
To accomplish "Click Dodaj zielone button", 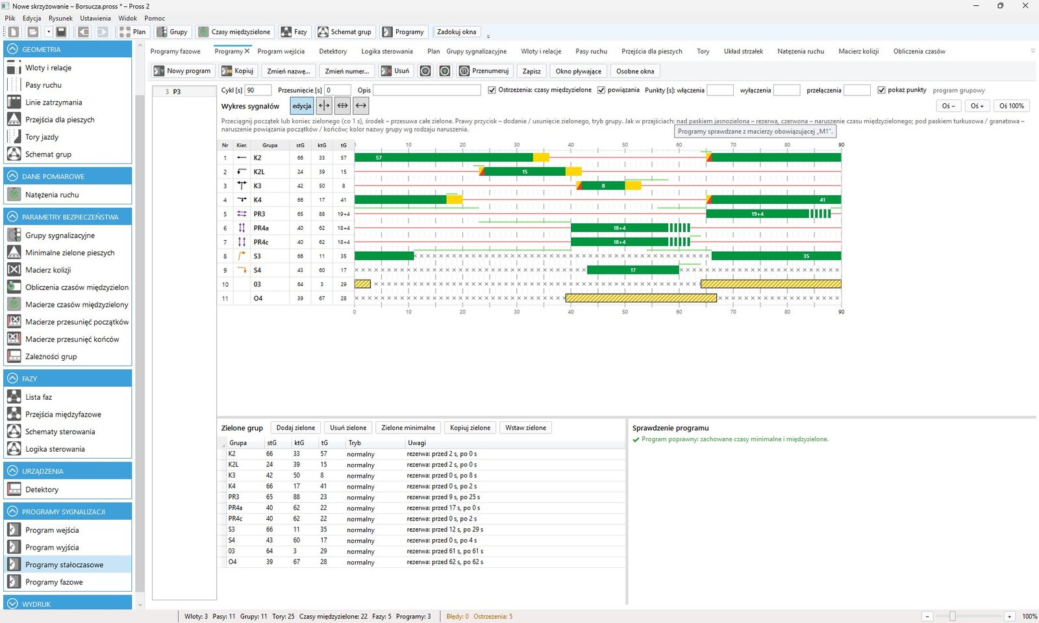I will (295, 428).
